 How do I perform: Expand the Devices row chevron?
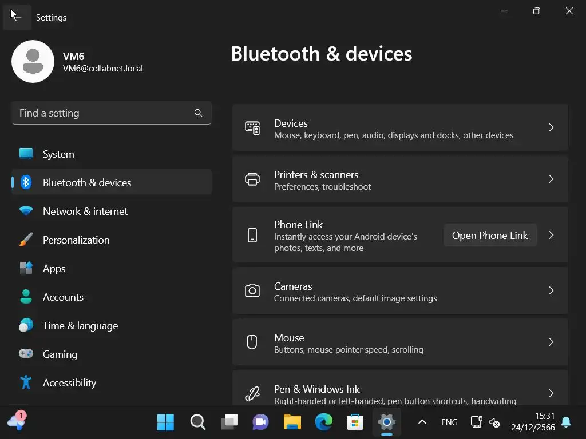tap(551, 127)
